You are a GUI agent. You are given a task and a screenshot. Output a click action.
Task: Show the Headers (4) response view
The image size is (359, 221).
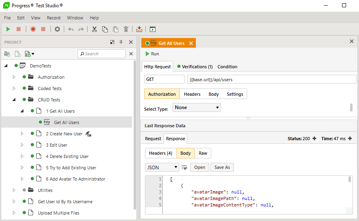pos(160,153)
